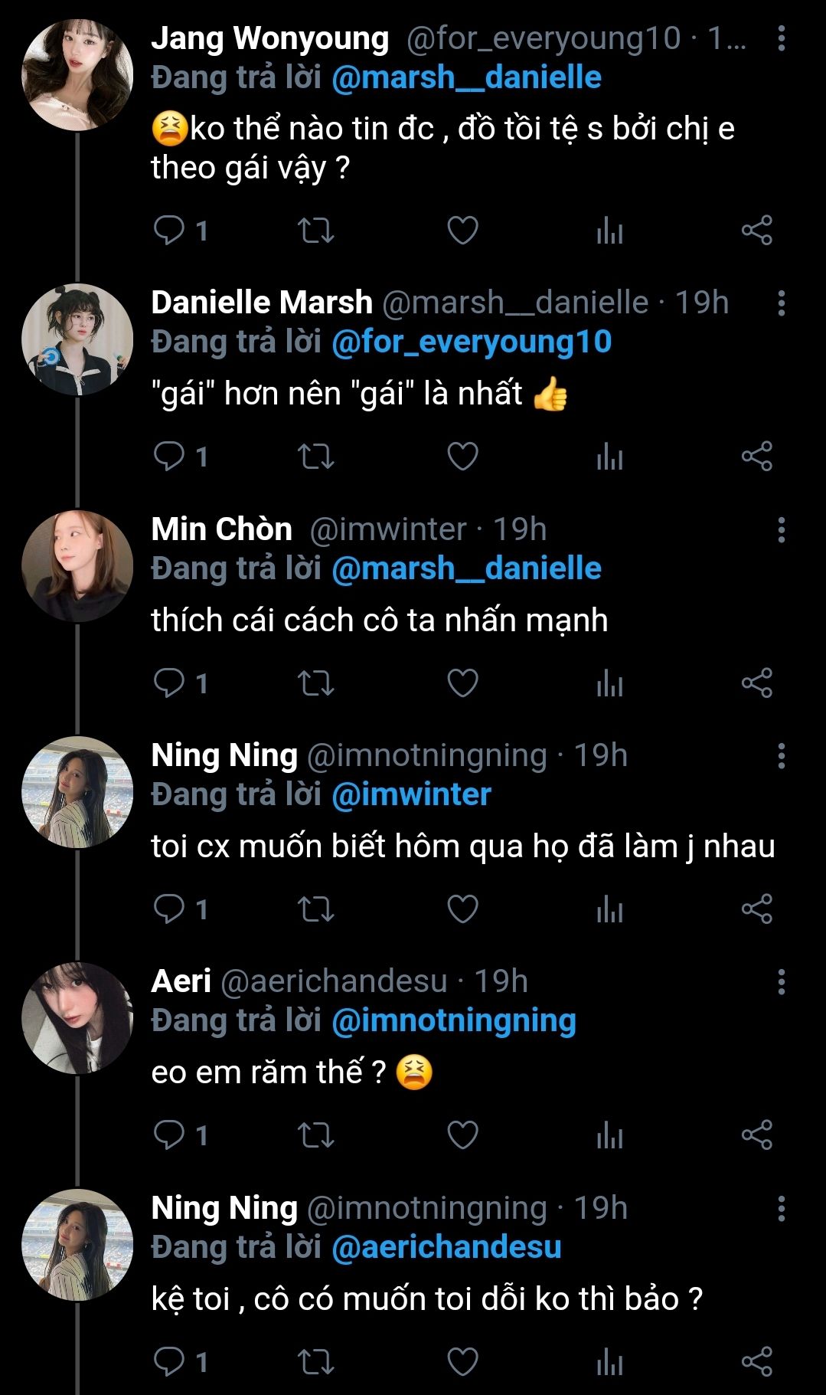View analytics for Aeri's tweet

[x=609, y=1135]
